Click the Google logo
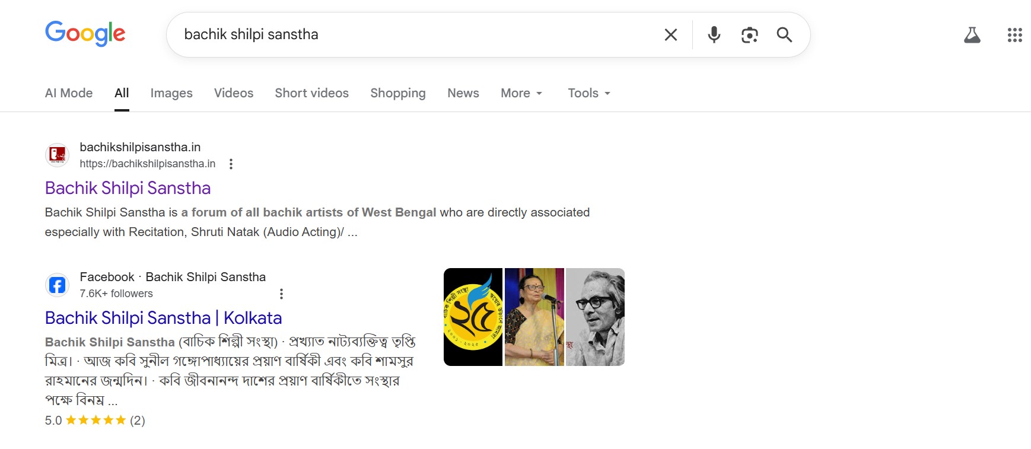The image size is (1031, 449). point(85,34)
